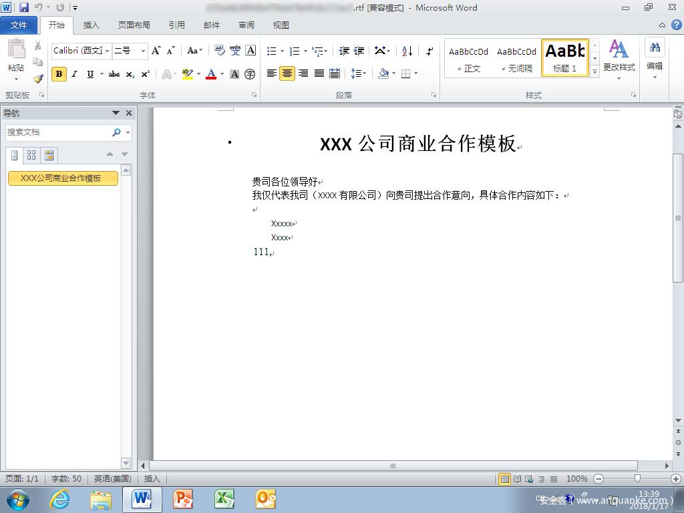Select the 标题 1 style
Viewport: 684px width, 513px height.
coord(564,57)
